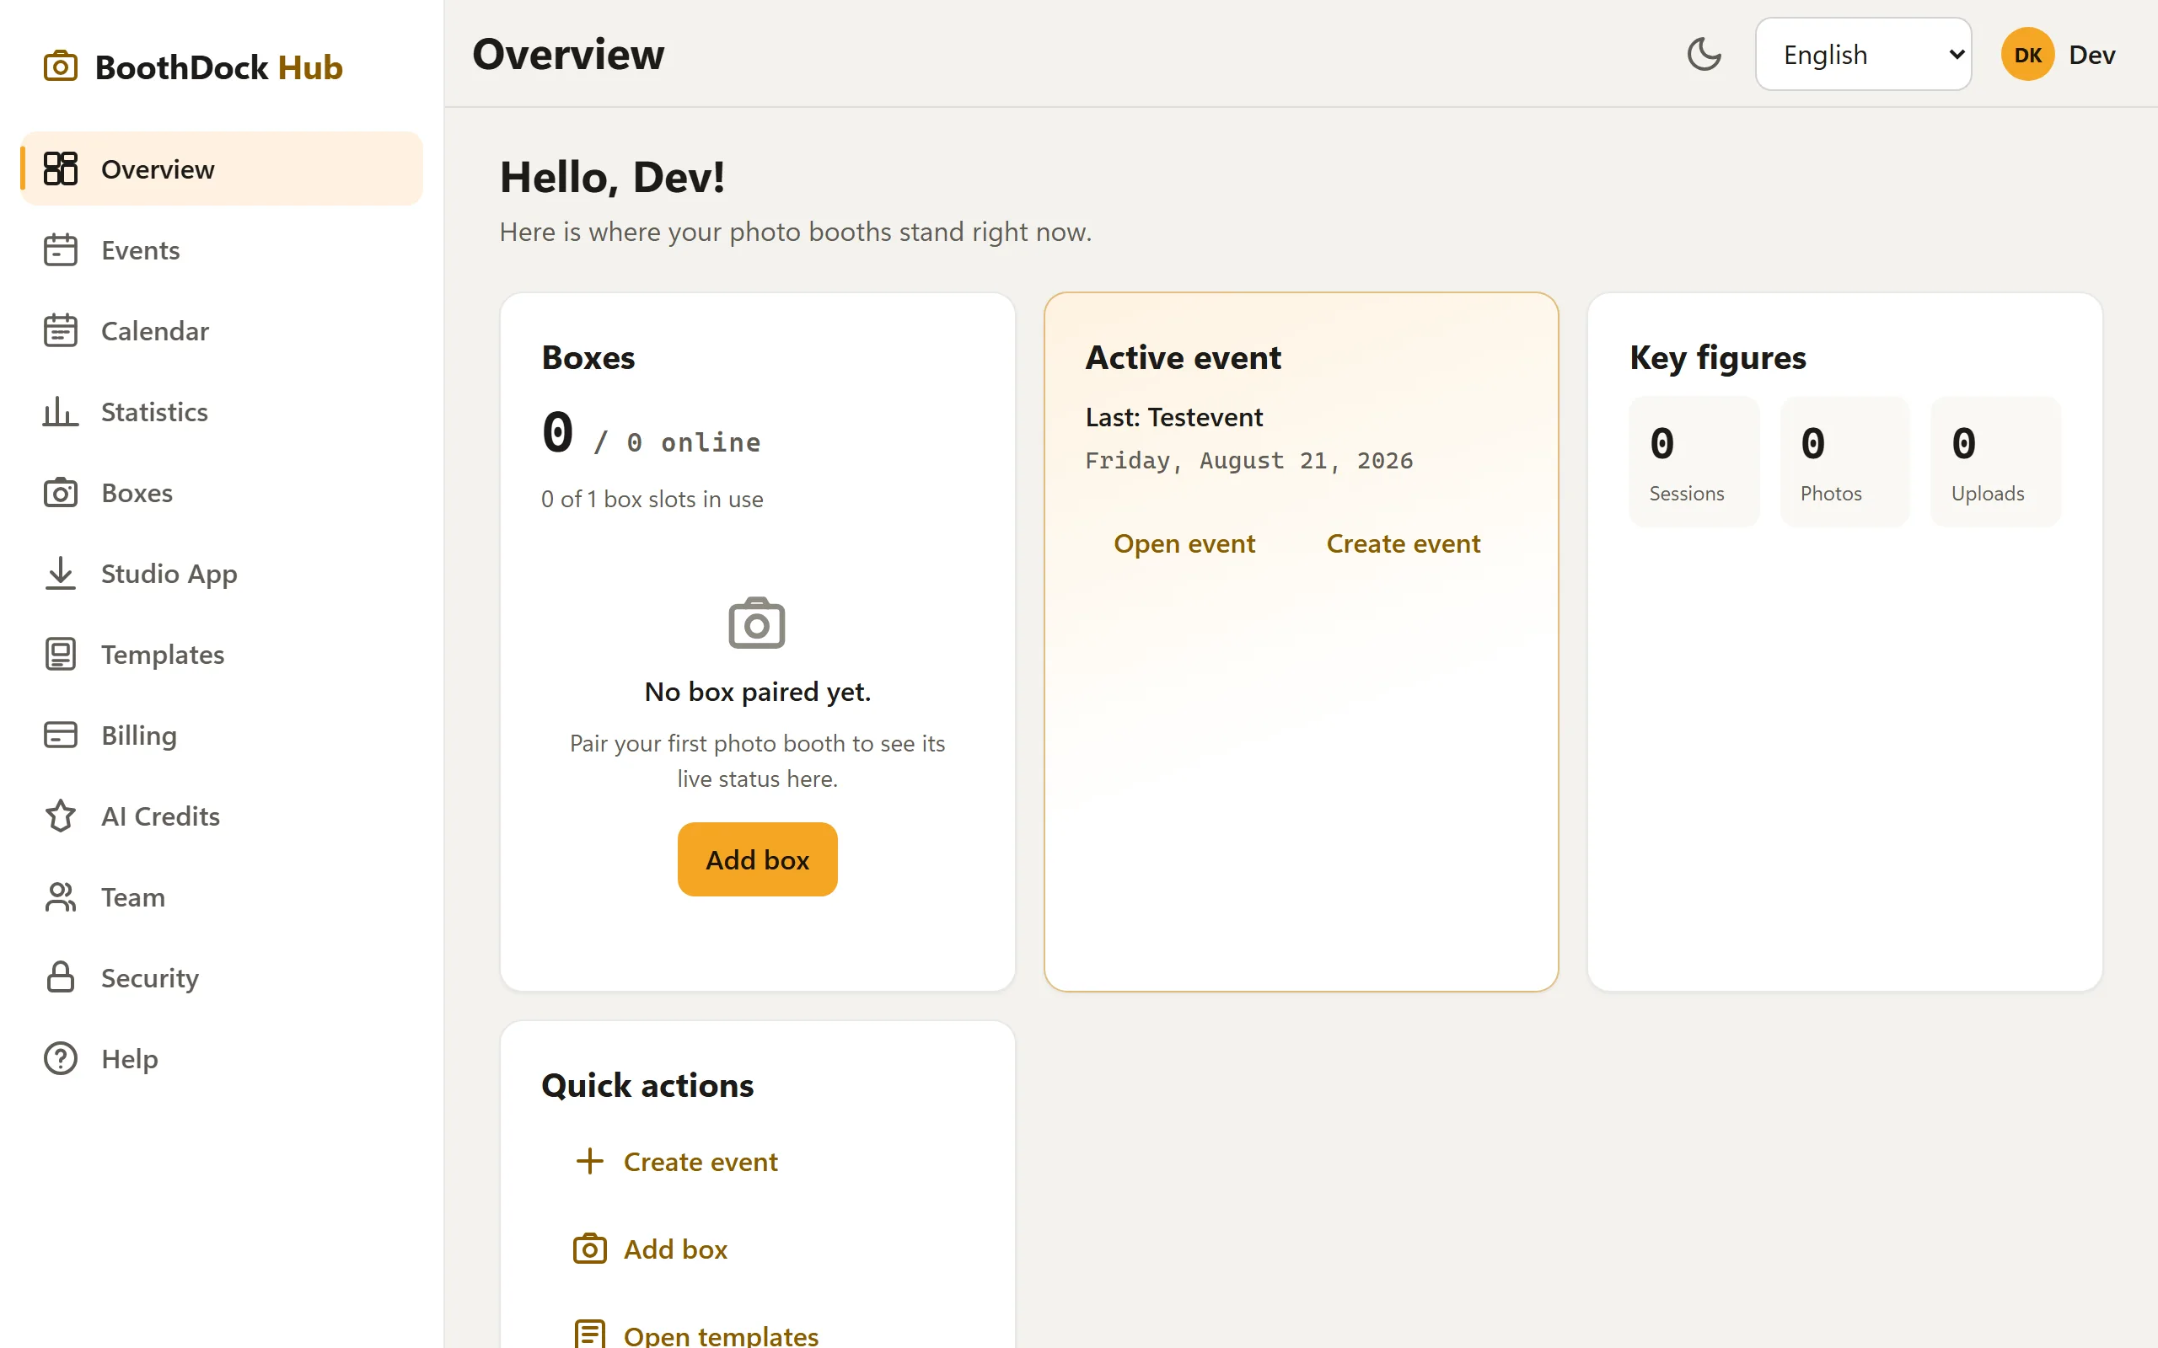This screenshot has height=1348, width=2158.
Task: Click the Sessions key figure tile
Action: click(1694, 461)
